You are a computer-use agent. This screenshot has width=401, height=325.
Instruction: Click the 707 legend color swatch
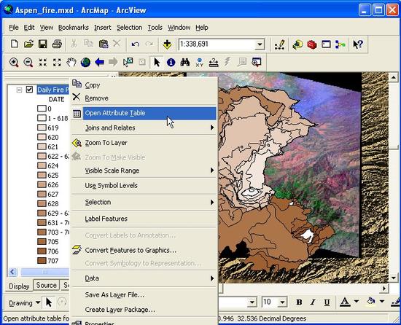pyautogui.click(x=42, y=261)
